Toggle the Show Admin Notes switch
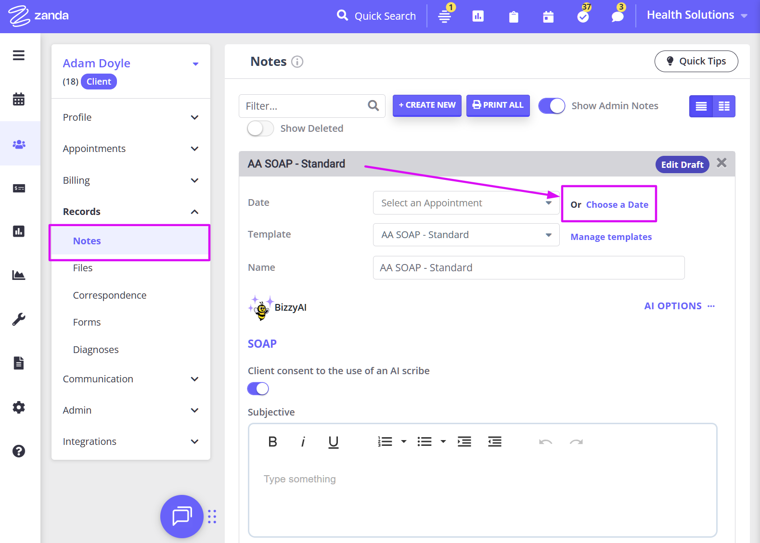 tap(552, 106)
